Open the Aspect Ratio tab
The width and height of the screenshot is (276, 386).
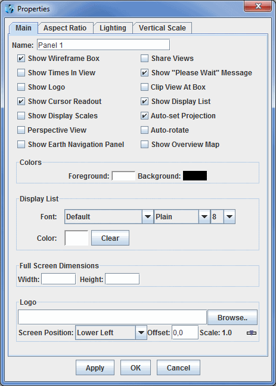65,28
